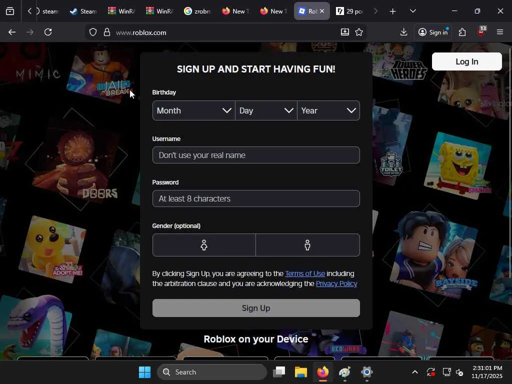
Task: Click the taskbar Search box
Action: coord(212,372)
